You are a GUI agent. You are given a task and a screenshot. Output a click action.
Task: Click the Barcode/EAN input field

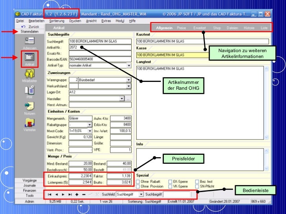[x=100, y=59]
